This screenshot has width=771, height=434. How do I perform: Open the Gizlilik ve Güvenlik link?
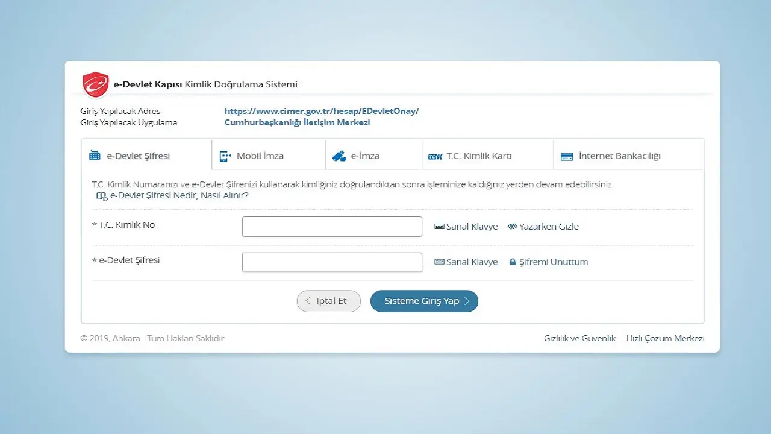point(579,338)
